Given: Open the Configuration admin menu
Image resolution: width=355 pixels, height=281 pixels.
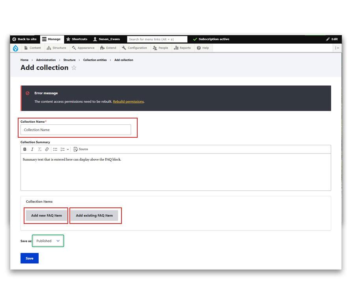Looking at the screenshot, I should (135, 48).
